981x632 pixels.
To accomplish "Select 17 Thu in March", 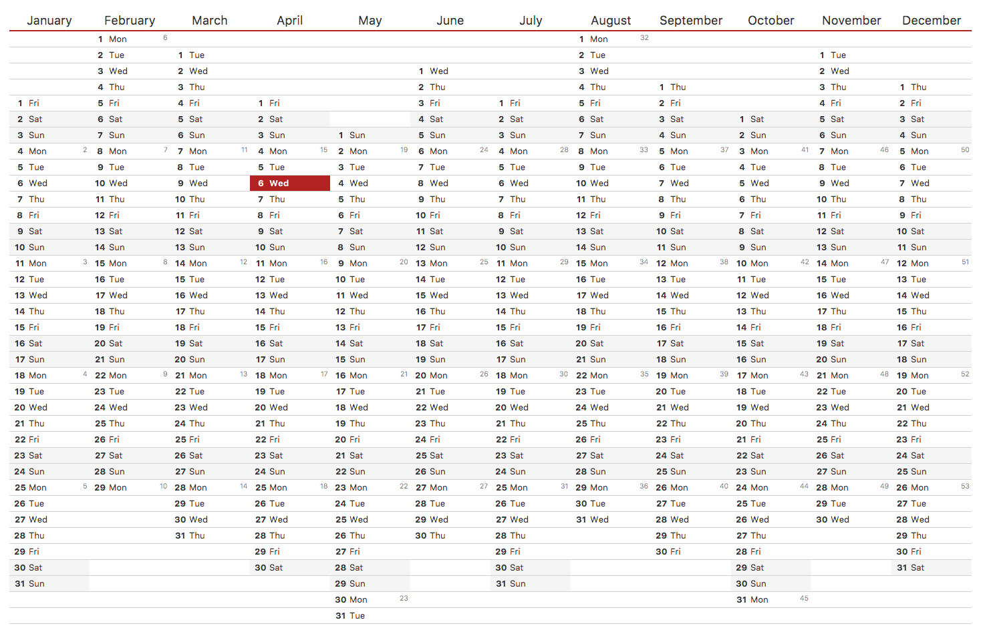I will (x=210, y=311).
